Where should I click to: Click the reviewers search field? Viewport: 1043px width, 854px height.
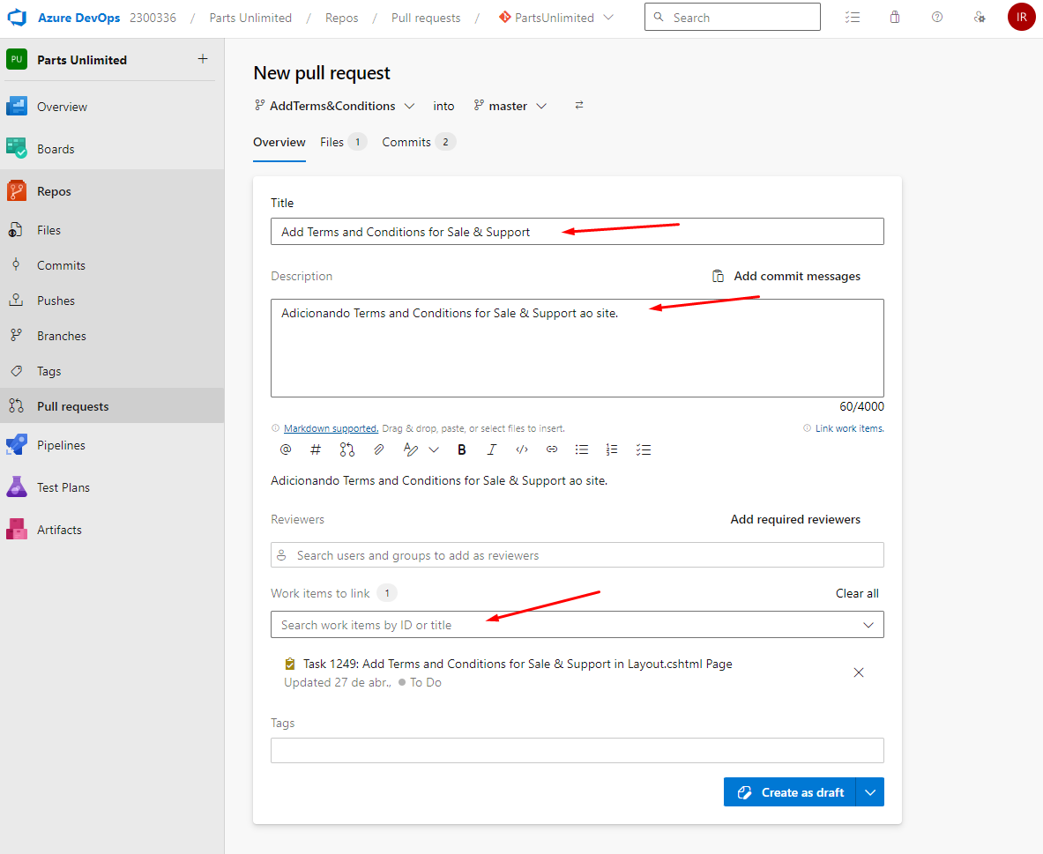[x=577, y=555]
